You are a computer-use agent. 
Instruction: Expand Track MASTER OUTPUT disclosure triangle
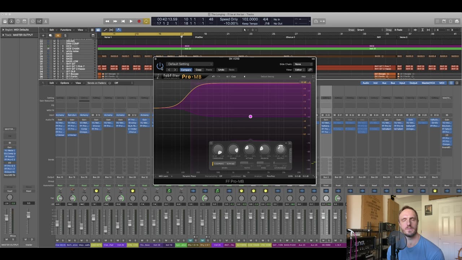[x=3, y=35]
